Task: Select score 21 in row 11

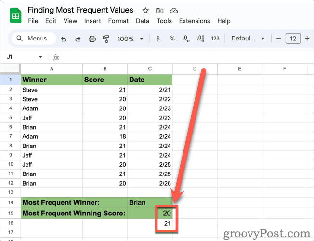Action: click(x=105, y=174)
